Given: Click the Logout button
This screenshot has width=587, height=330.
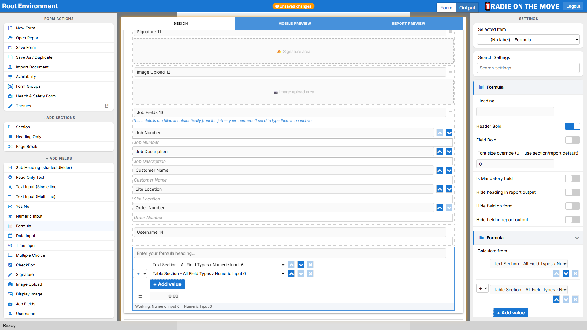Looking at the screenshot, I should [x=573, y=6].
